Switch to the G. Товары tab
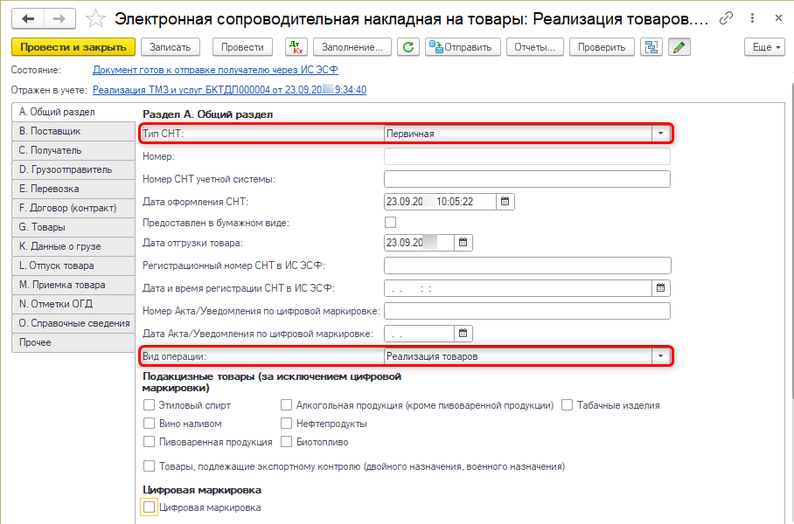This screenshot has width=794, height=524. click(42, 227)
